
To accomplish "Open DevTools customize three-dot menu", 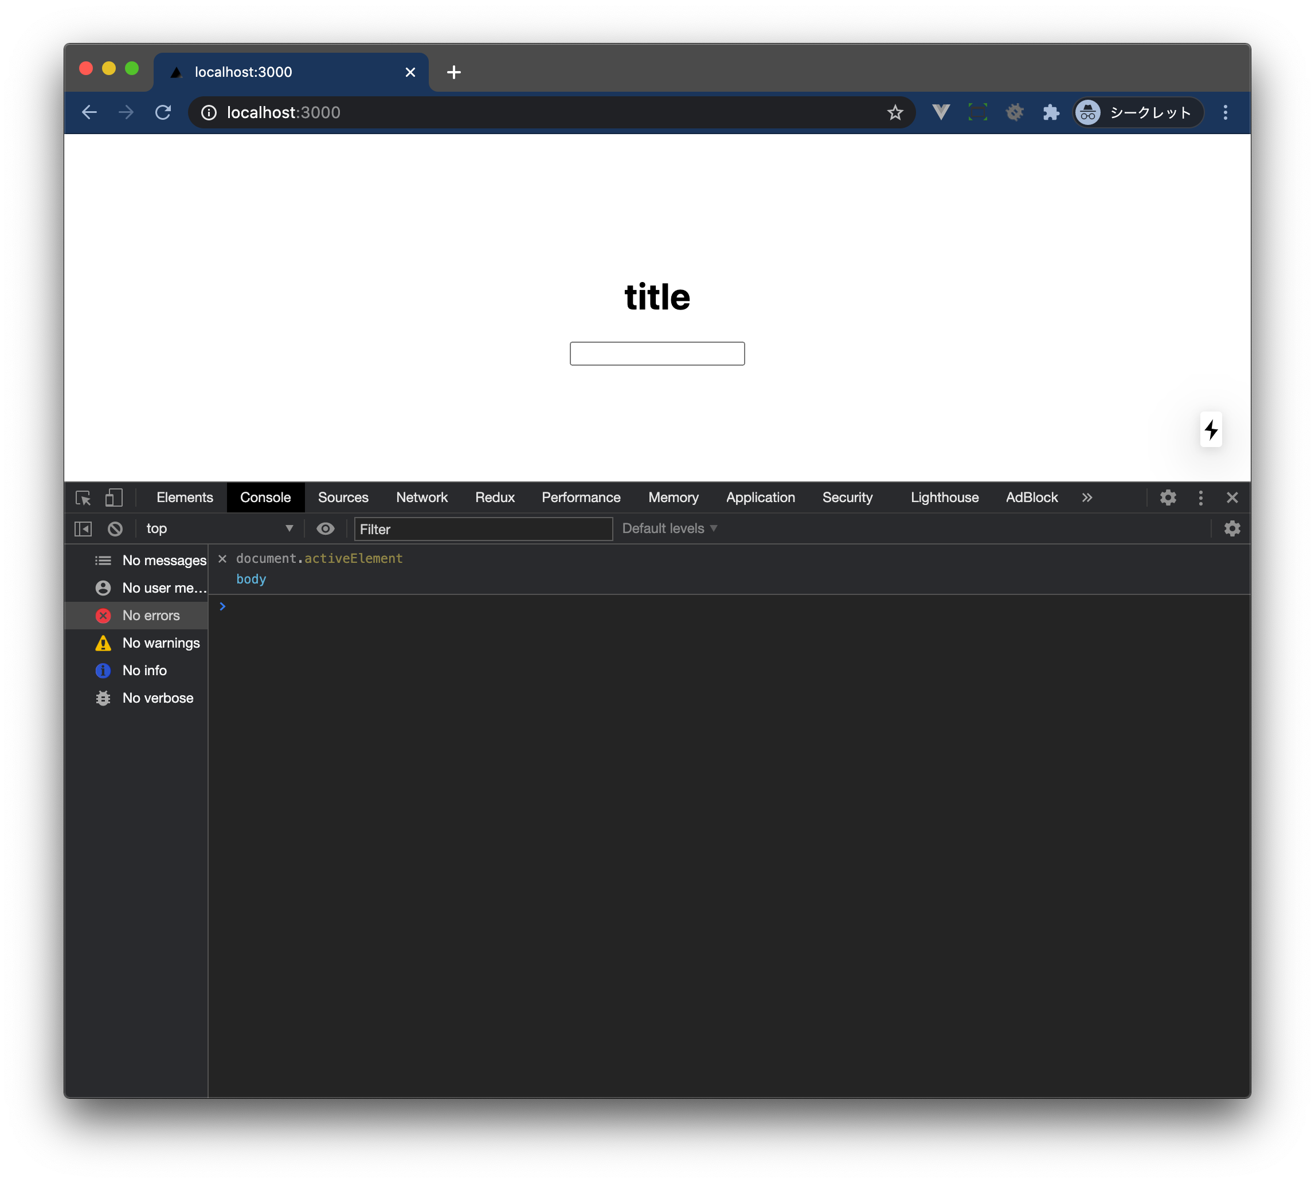I will coord(1200,498).
